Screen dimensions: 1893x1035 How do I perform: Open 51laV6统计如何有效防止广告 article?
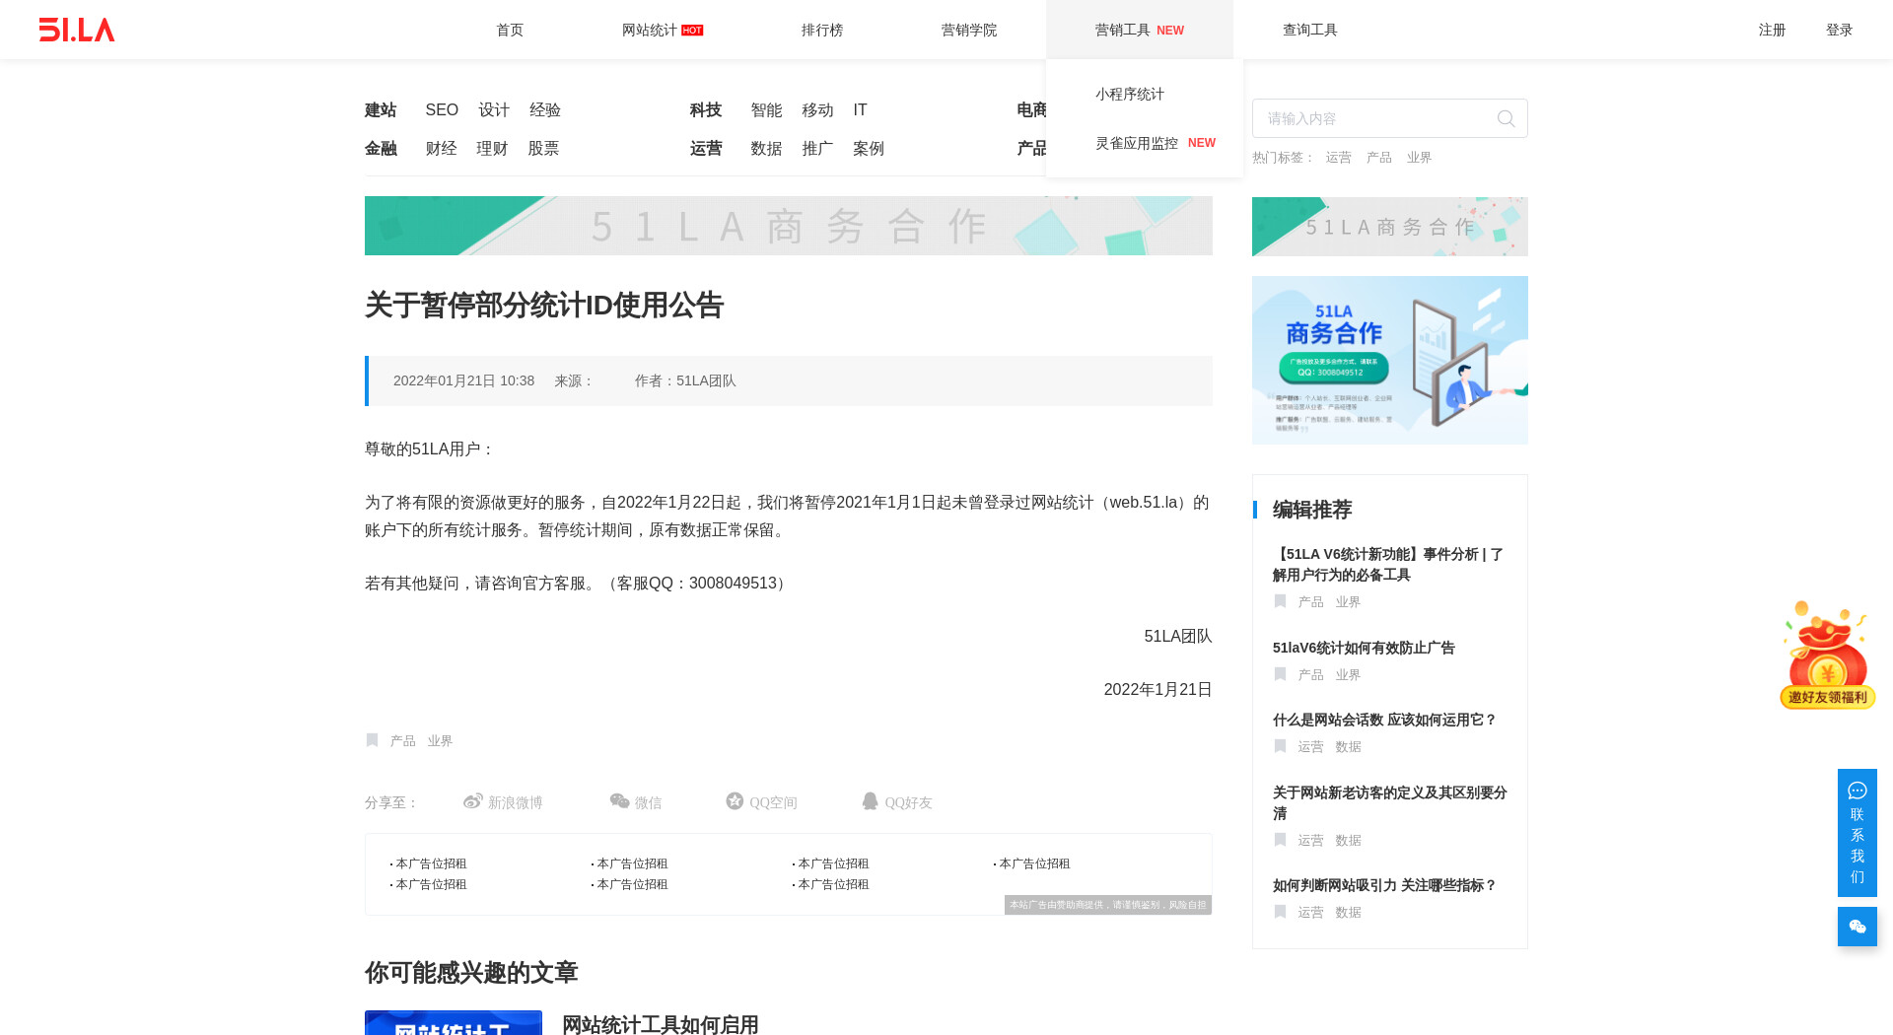point(1364,648)
